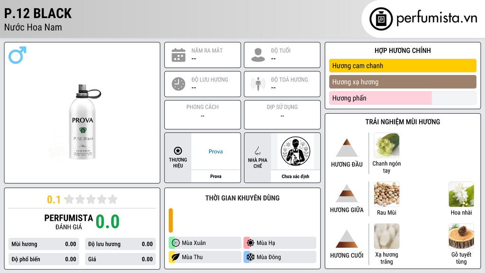The image size is (485, 273).
Task: Click the Thời gian khuyên dùng heading
Action: [242, 198]
